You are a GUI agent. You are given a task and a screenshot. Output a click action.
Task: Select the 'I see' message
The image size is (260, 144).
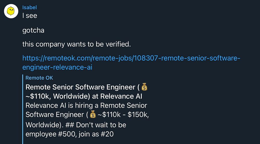(x=30, y=16)
